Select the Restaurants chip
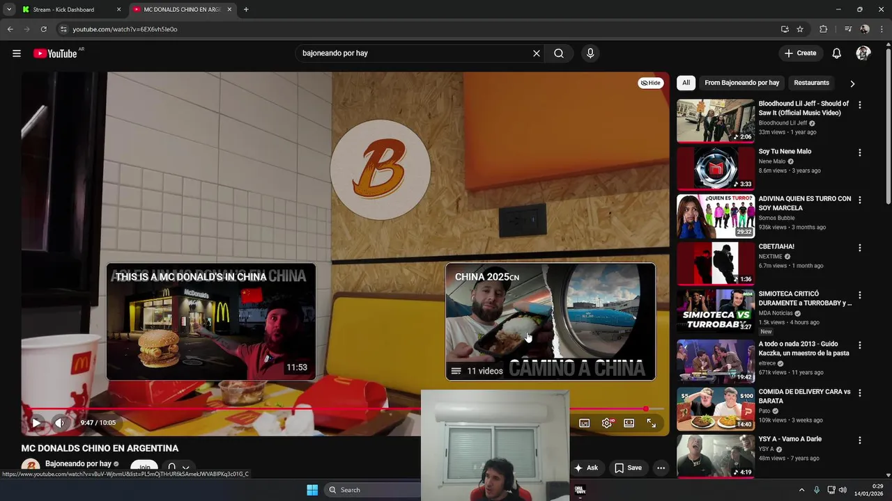Screen dimensions: 892x501 point(811,83)
